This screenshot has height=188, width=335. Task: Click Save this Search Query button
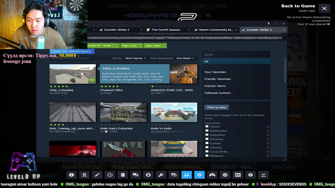click(72, 51)
